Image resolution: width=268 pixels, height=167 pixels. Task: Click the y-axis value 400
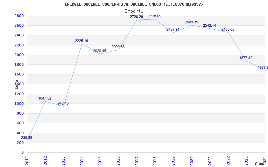pyautogui.click(x=20, y=133)
